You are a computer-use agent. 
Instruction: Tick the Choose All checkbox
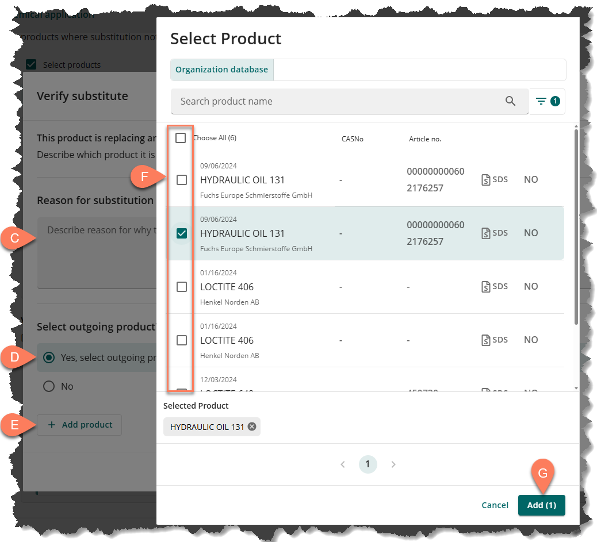click(x=181, y=138)
